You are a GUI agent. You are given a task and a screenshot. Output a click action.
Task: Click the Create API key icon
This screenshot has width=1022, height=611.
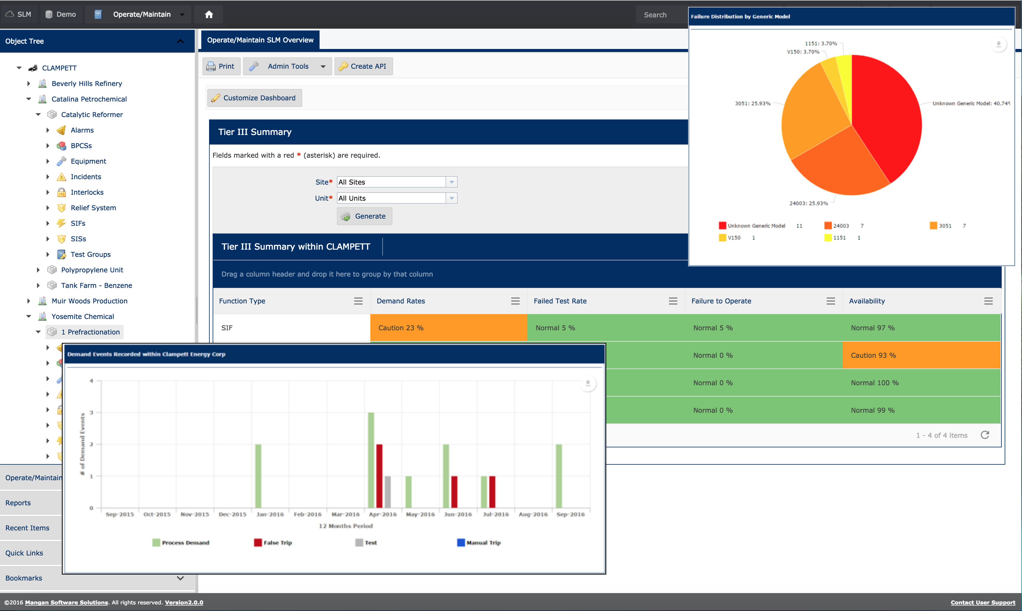(x=344, y=66)
